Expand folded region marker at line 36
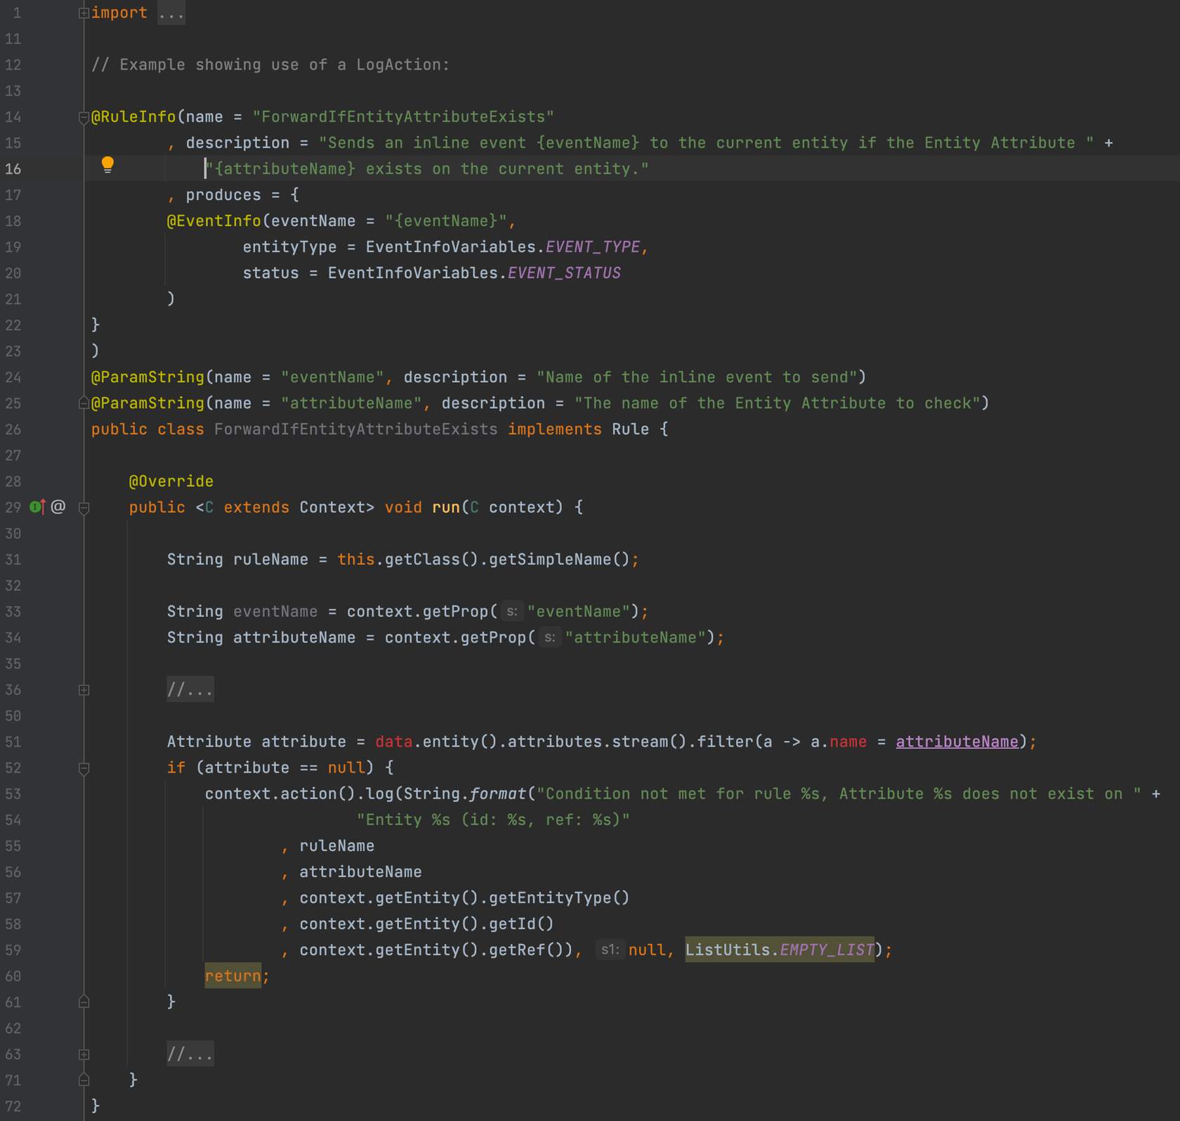The height and width of the screenshot is (1121, 1180). (x=84, y=690)
